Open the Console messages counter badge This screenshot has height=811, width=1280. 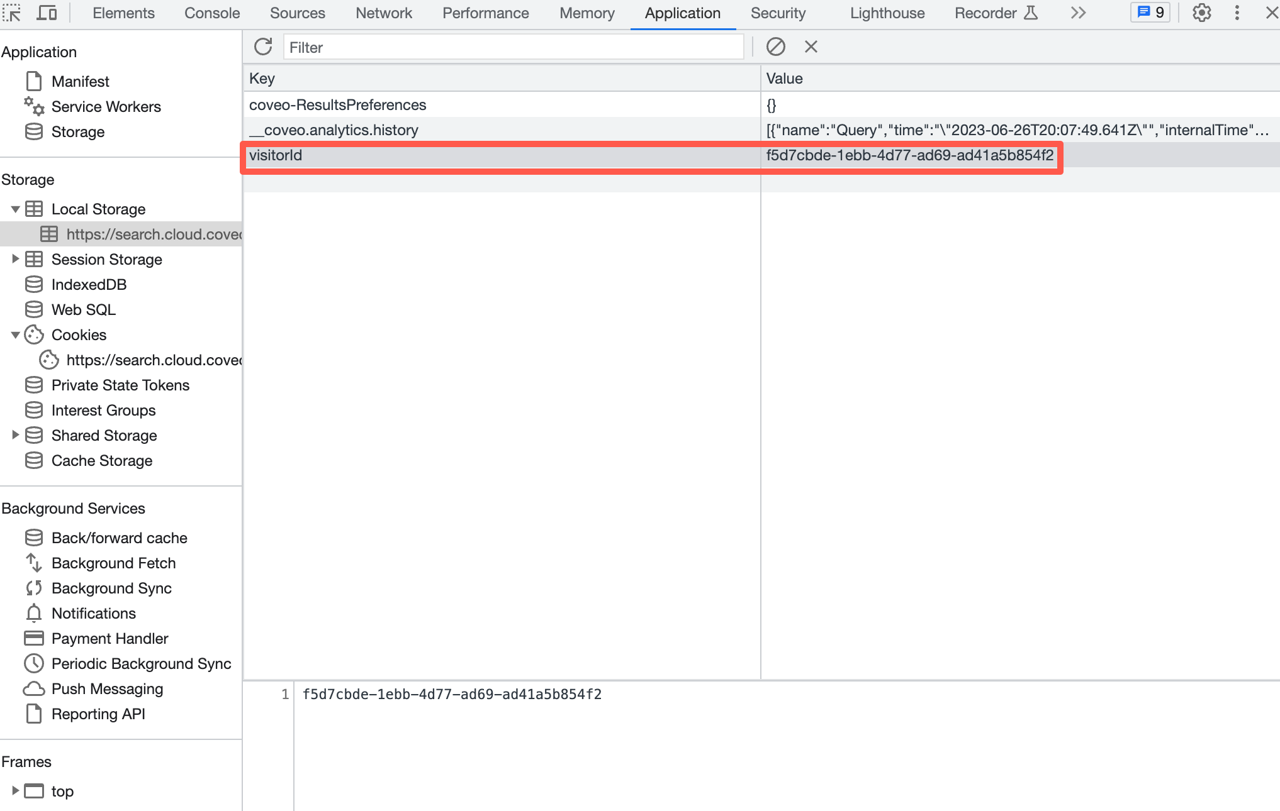click(x=1150, y=12)
